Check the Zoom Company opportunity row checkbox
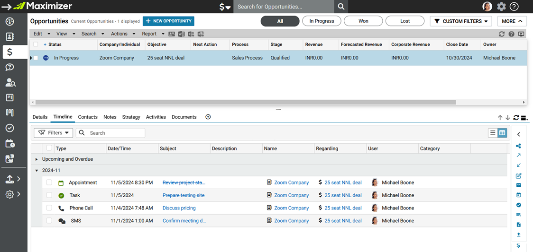 [36, 58]
